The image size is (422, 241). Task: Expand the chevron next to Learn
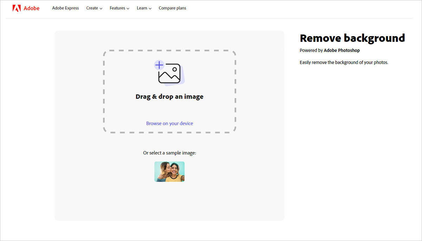pos(150,8)
